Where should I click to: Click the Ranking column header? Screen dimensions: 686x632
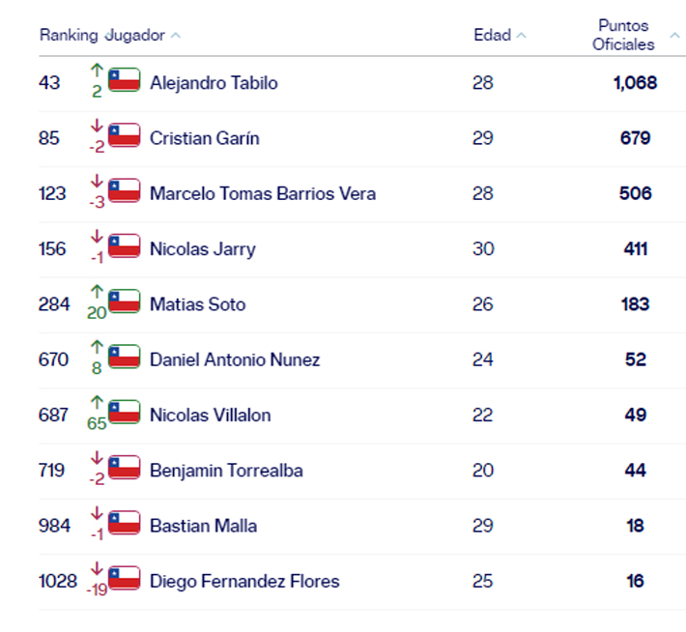point(68,35)
